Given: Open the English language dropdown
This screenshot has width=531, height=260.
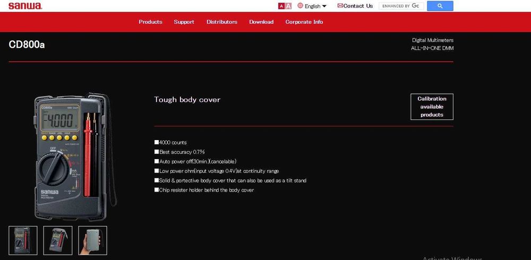Looking at the screenshot, I should click(315, 6).
